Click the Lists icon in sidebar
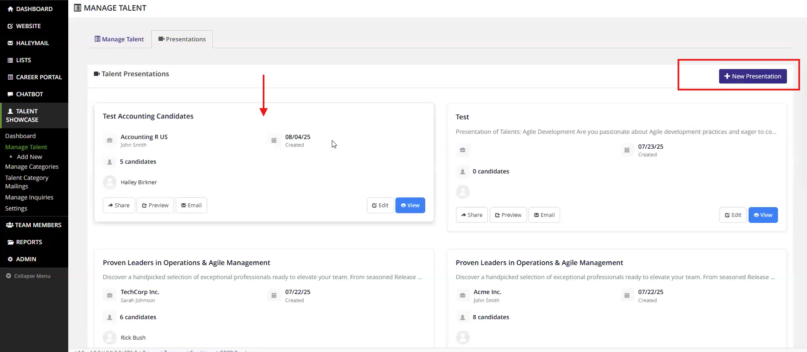The width and height of the screenshot is (807, 352). coord(10,60)
